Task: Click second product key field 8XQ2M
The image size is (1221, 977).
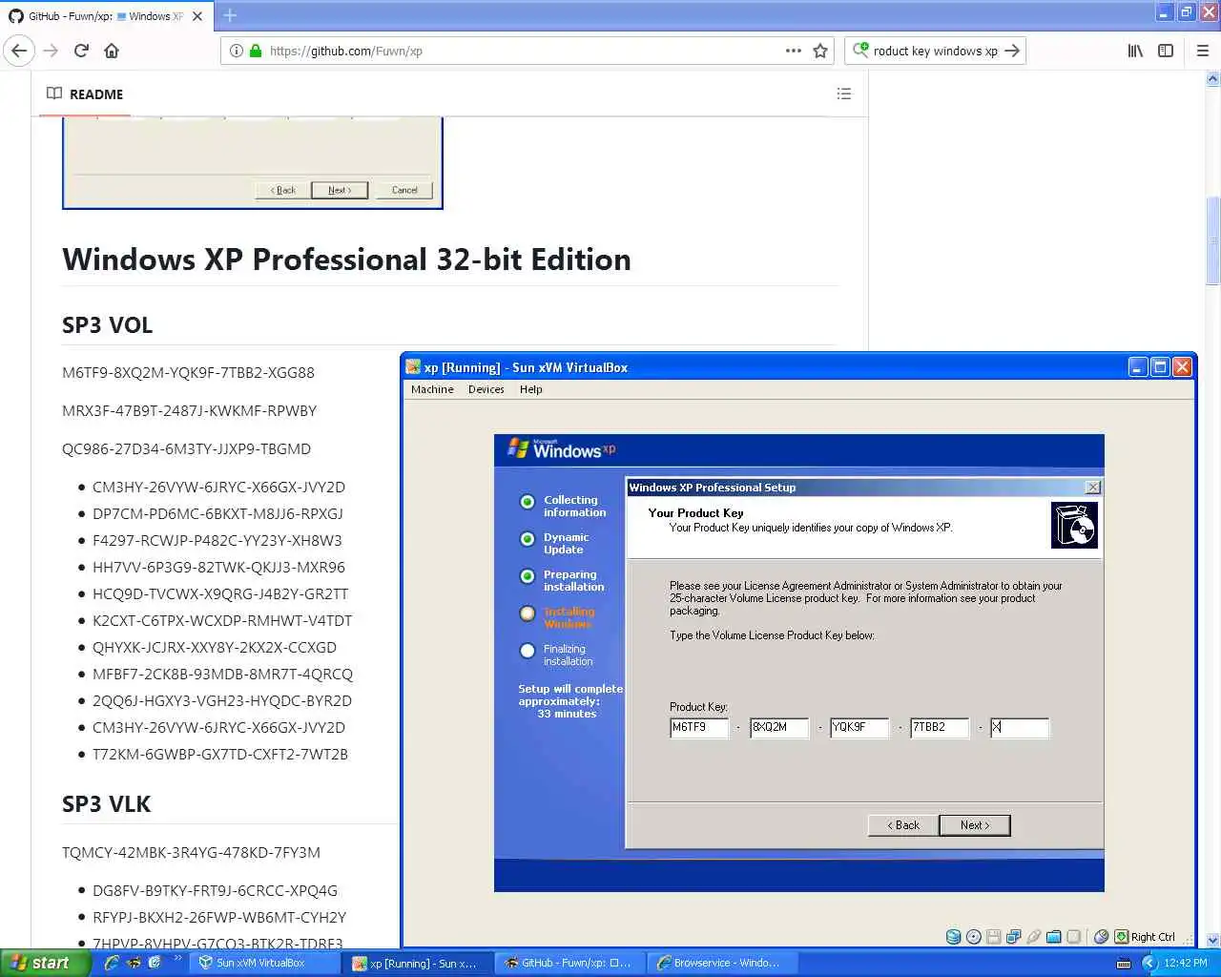Action: point(779,728)
